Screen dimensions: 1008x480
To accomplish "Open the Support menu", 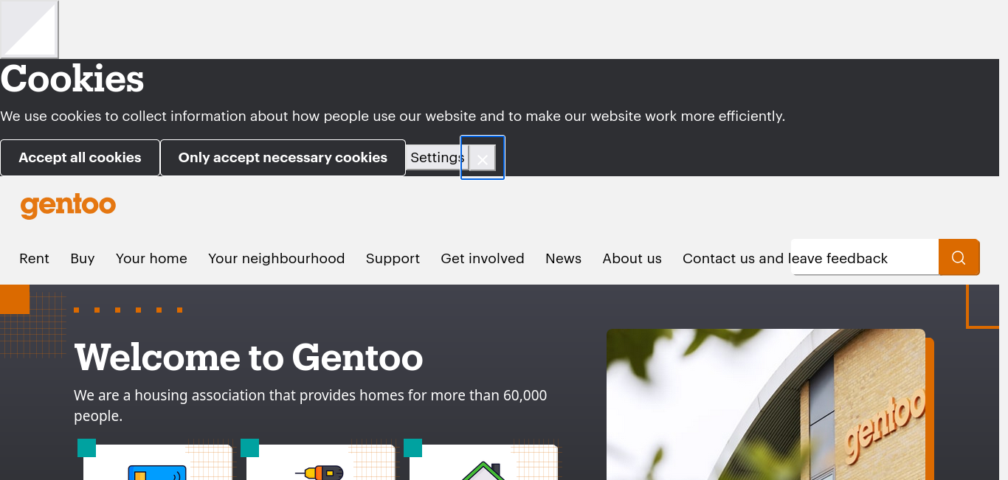I will (393, 259).
